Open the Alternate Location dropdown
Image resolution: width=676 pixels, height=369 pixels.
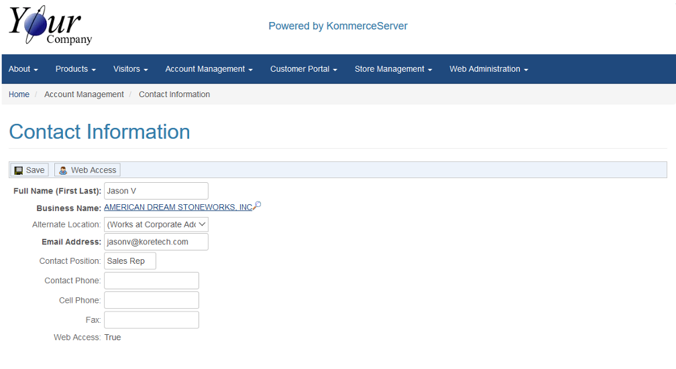pyautogui.click(x=156, y=224)
